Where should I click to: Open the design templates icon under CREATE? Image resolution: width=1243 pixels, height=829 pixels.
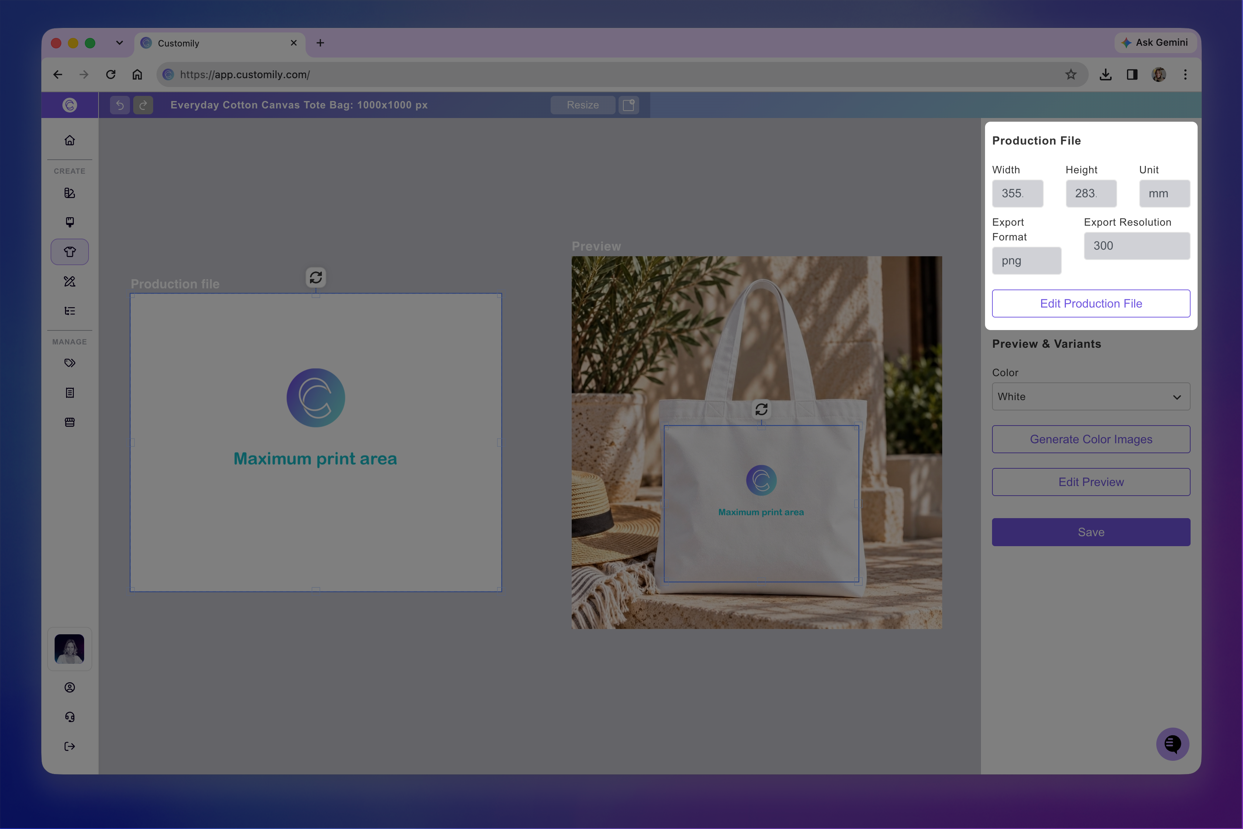click(x=70, y=193)
